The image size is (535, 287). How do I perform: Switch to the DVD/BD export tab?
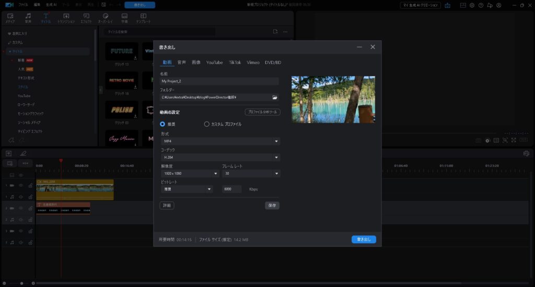tap(273, 62)
